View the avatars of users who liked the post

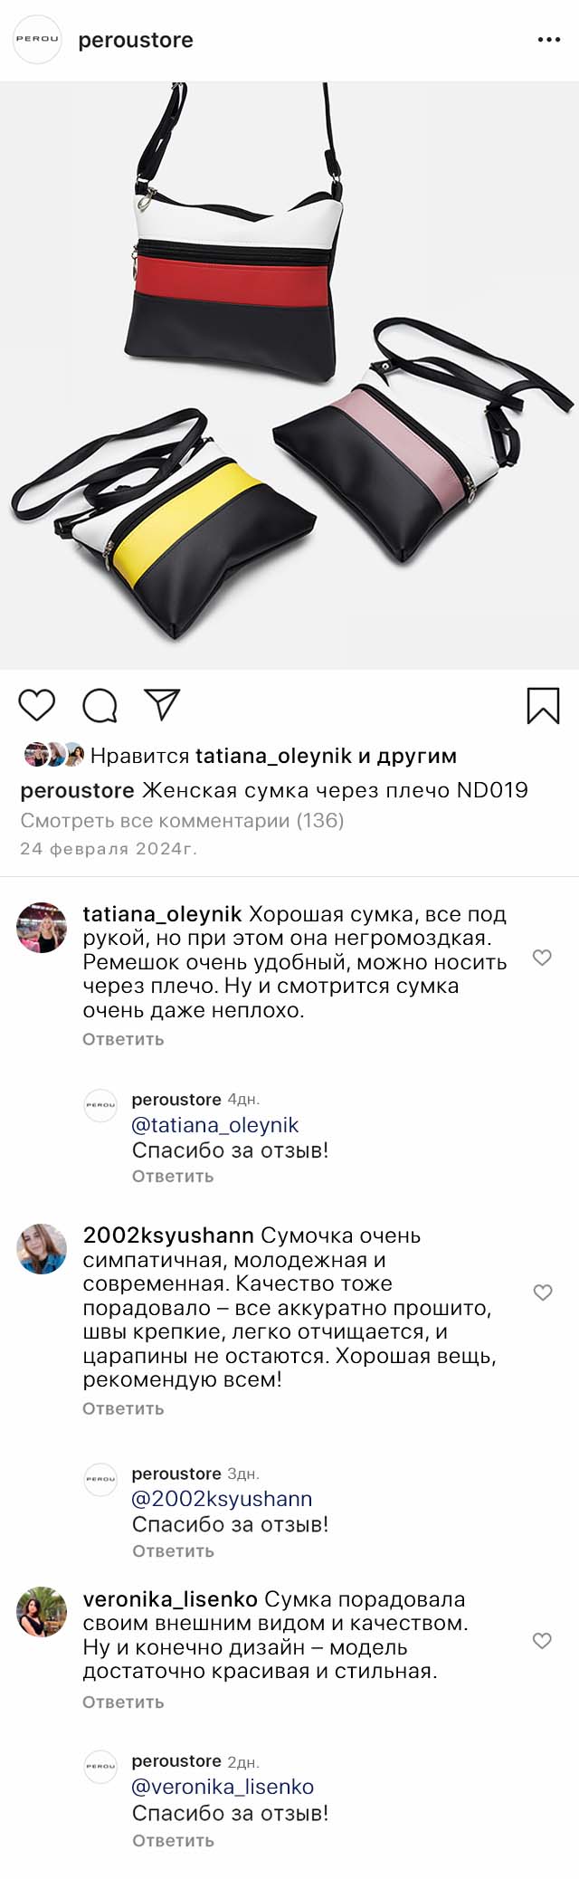click(x=53, y=755)
